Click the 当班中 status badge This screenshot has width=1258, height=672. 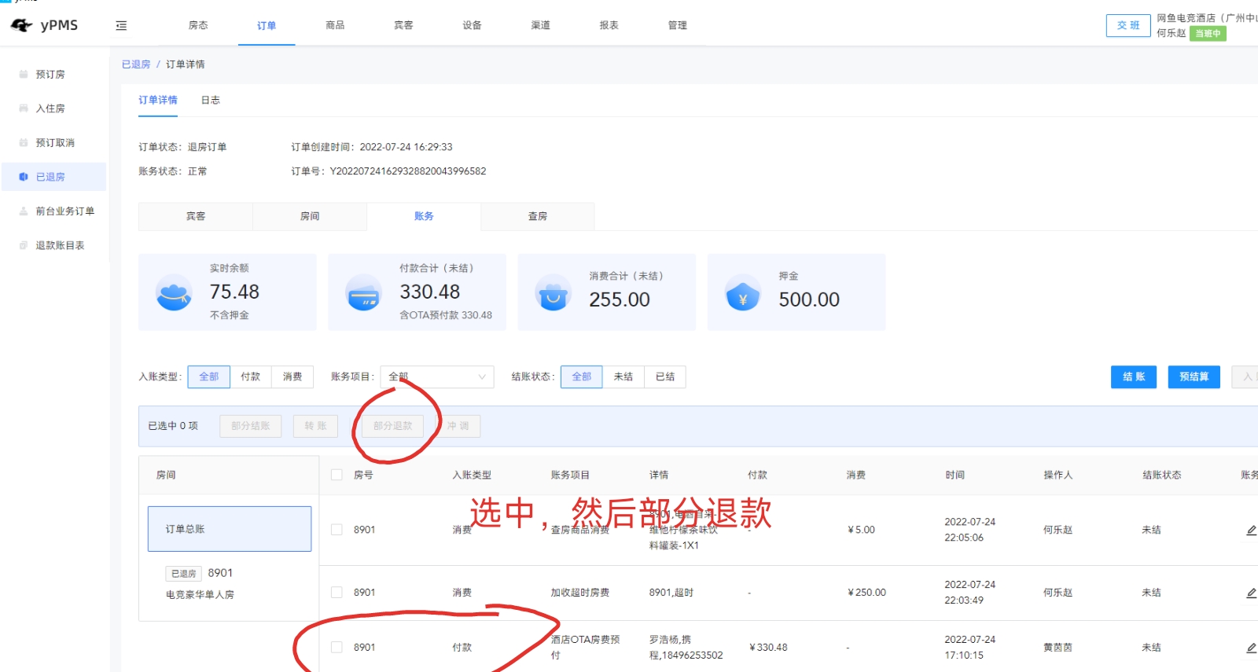[1208, 34]
